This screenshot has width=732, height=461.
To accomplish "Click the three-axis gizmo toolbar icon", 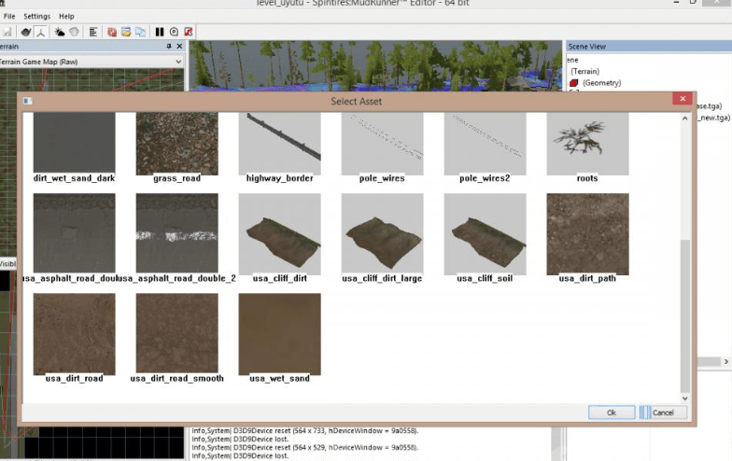I will tap(41, 32).
